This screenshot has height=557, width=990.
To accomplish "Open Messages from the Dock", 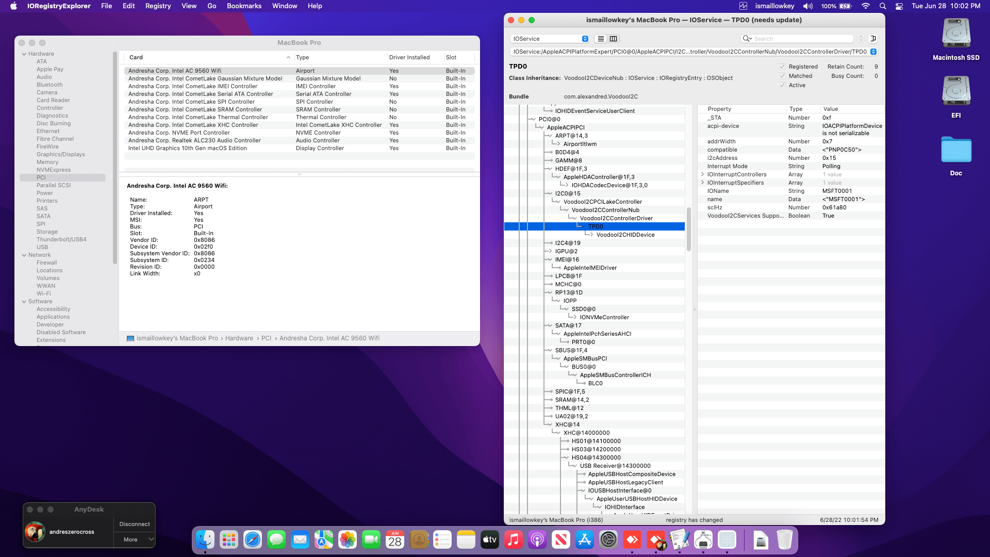I will point(276,540).
